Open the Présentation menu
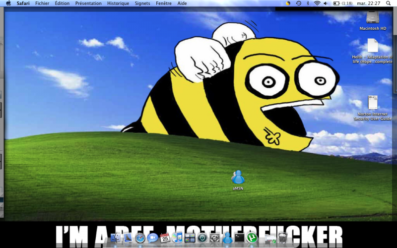The image size is (397, 248). (88, 3)
